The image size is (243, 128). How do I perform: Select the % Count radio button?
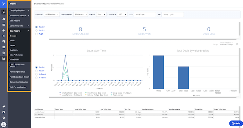pyautogui.click(x=36, y=74)
